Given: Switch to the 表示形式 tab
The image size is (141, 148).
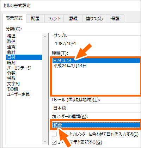Looking at the screenshot, I should click(x=14, y=18).
